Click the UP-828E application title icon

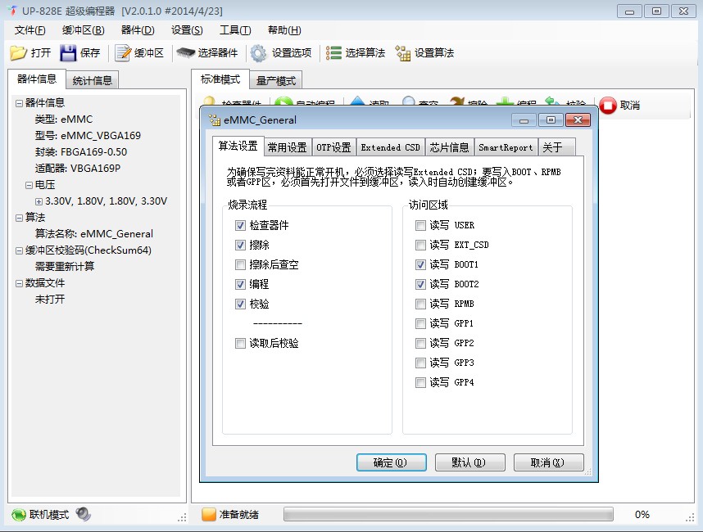[x=12, y=11]
